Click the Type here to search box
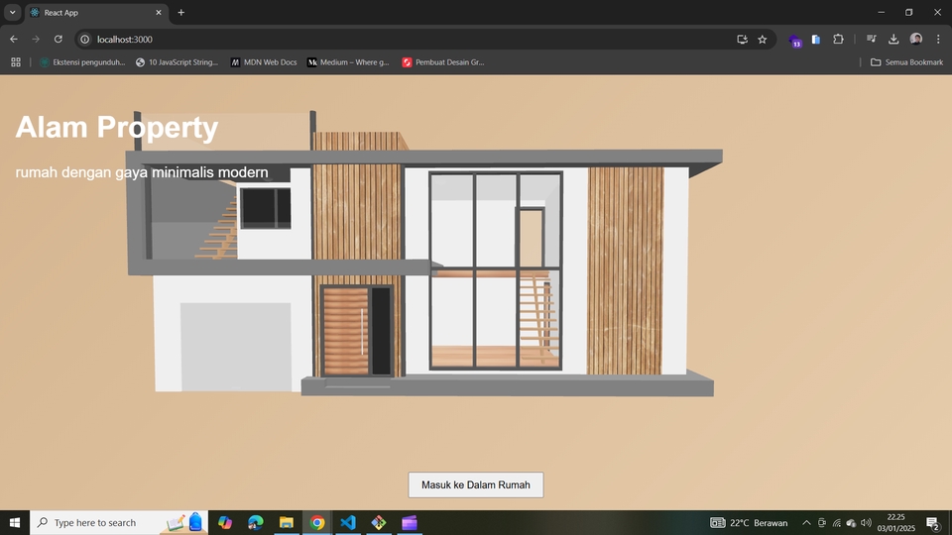 [119, 522]
